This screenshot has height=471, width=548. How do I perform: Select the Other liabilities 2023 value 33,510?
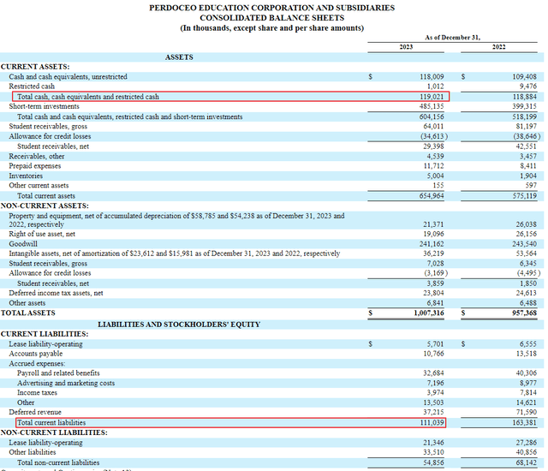click(433, 452)
